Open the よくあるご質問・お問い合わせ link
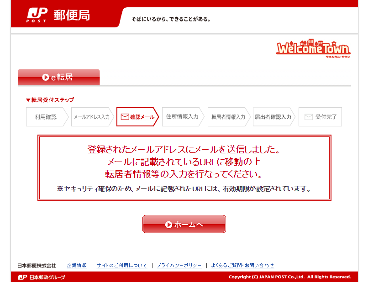This screenshot has height=282, width=368. click(x=243, y=265)
